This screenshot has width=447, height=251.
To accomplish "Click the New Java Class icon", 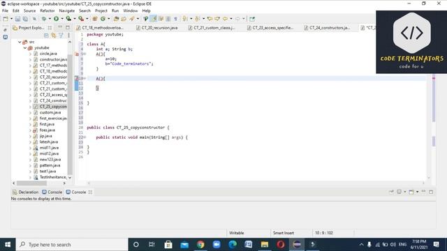I will click(103, 19).
